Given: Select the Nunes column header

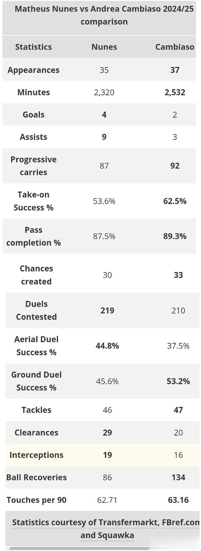Looking at the screenshot, I should point(104,47).
